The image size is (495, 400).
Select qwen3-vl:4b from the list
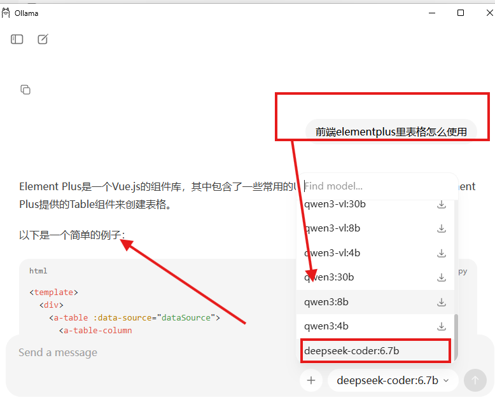[375, 253]
